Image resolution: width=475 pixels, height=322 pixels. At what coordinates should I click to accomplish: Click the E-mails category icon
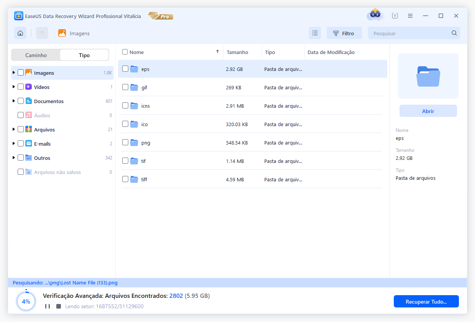pos(29,144)
